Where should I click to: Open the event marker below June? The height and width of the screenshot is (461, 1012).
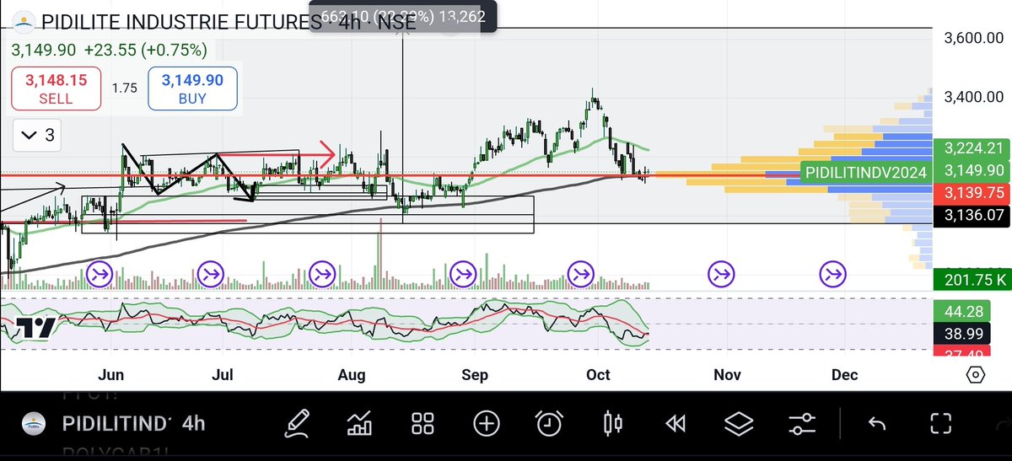coord(100,274)
